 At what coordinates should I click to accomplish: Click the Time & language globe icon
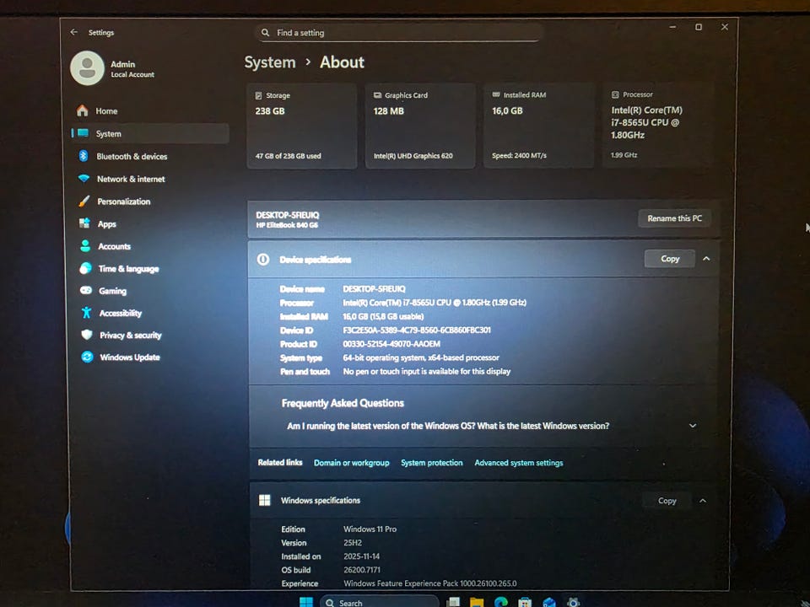pos(86,268)
